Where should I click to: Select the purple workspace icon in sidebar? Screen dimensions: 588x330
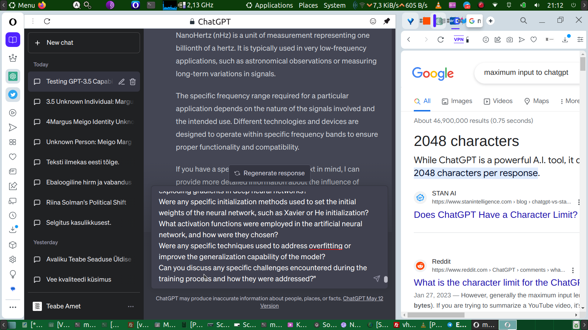(x=13, y=40)
